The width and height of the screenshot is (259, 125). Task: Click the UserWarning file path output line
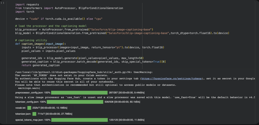coord(83,72)
